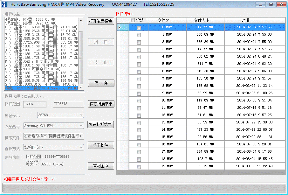Click the scan range end field 7708672
288x195 pixels.
click(x=68, y=104)
